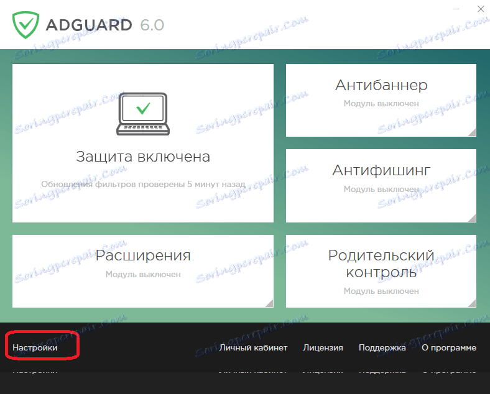
Task: Click the filter update status text
Action: click(143, 184)
